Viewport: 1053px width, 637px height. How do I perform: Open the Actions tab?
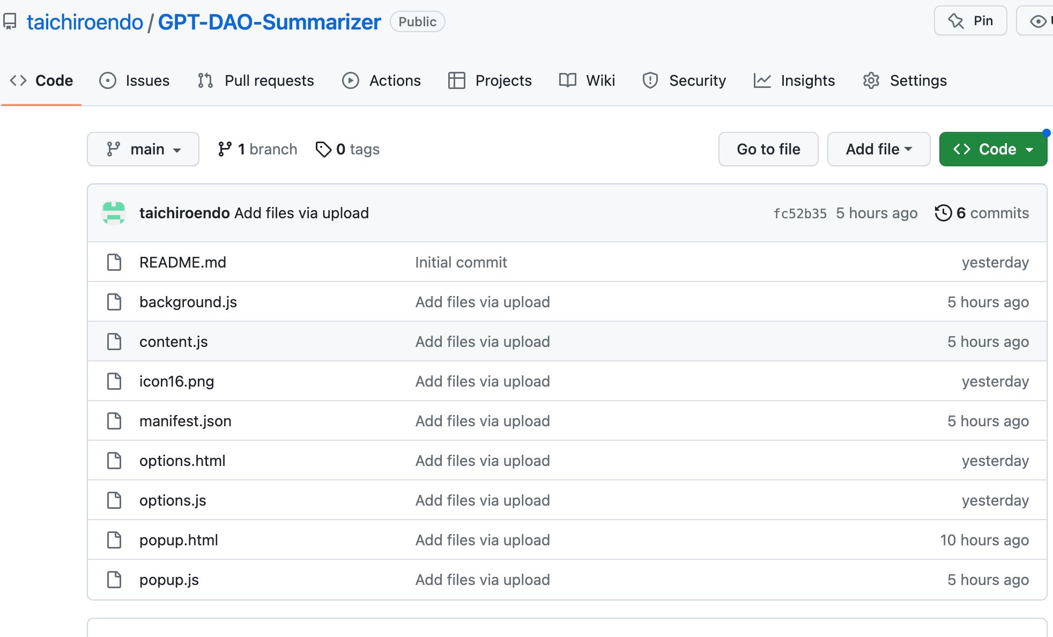pyautogui.click(x=381, y=80)
